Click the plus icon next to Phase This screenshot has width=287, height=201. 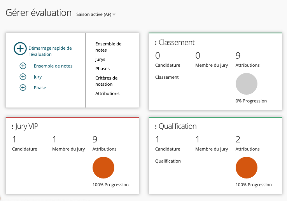tap(23, 88)
